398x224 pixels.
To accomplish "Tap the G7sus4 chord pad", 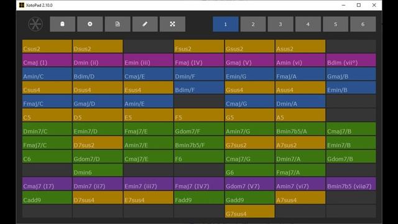I will click(249, 211).
